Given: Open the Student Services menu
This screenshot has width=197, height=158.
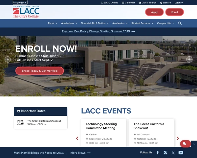Looking at the screenshot, I should pos(142,23).
